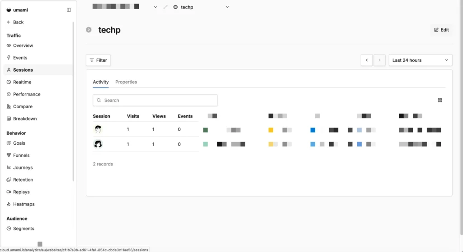The height and width of the screenshot is (252, 463).
Task: Click the Performance gauge icon
Action: pos(9,94)
